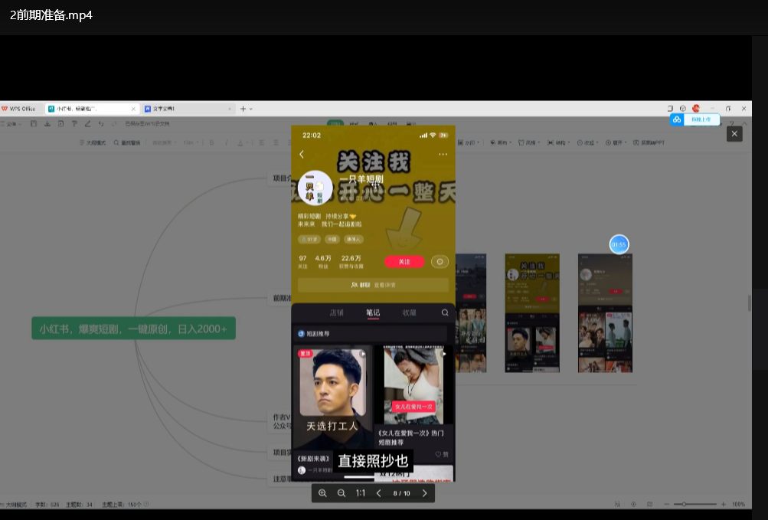The width and height of the screenshot is (768, 520).
Task: Click the save icon in quick toolbar
Action: [x=34, y=124]
